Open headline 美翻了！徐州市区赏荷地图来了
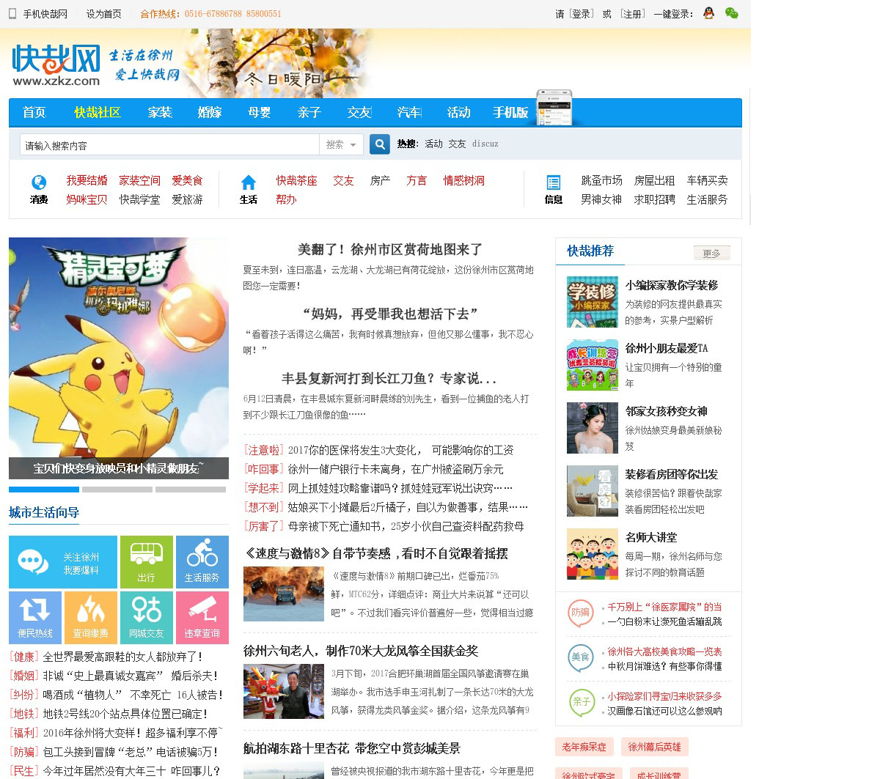880x779 pixels. [x=389, y=249]
